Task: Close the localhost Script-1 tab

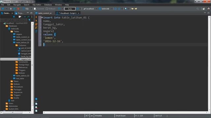Action: click(x=78, y=13)
